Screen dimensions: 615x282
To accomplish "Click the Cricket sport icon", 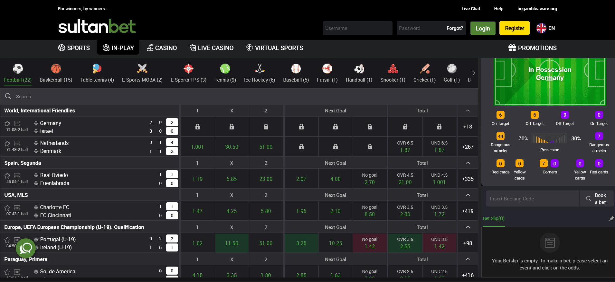I will 424,69.
